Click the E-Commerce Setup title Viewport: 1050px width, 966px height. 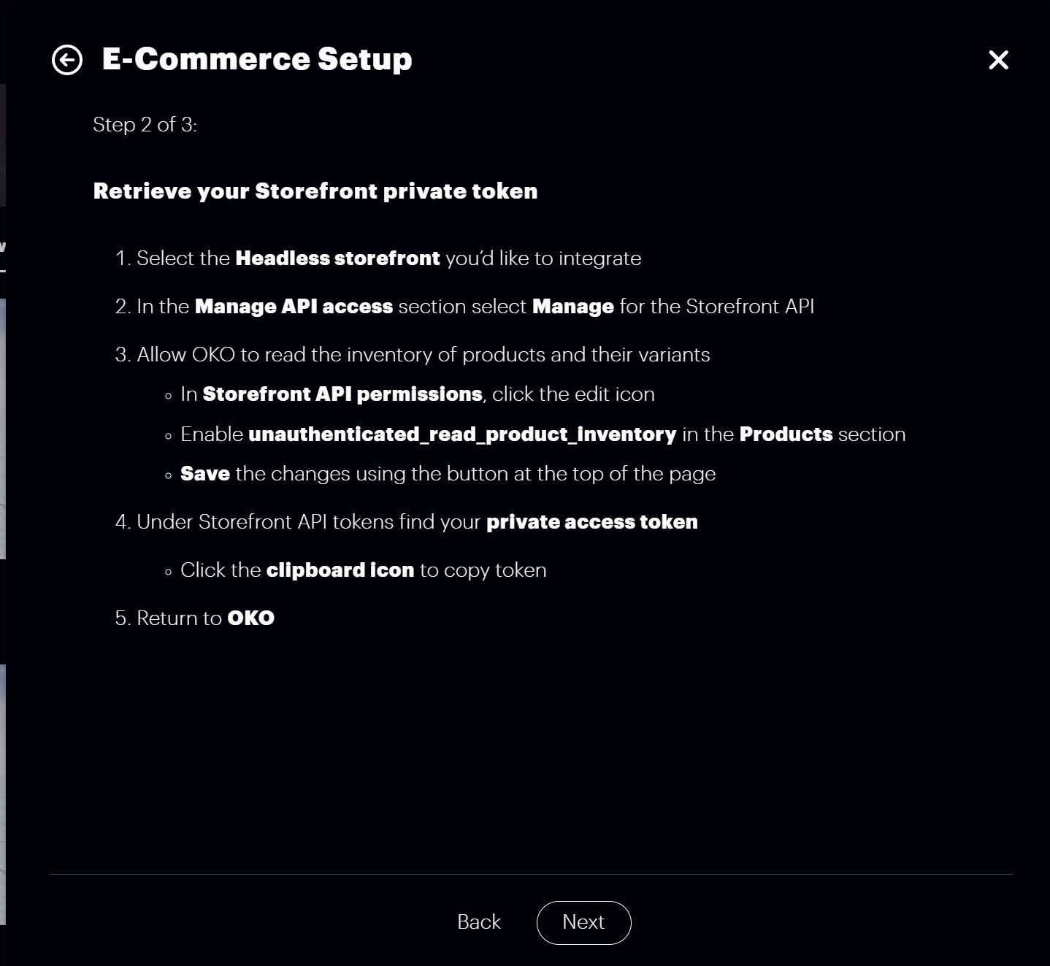[x=257, y=59]
